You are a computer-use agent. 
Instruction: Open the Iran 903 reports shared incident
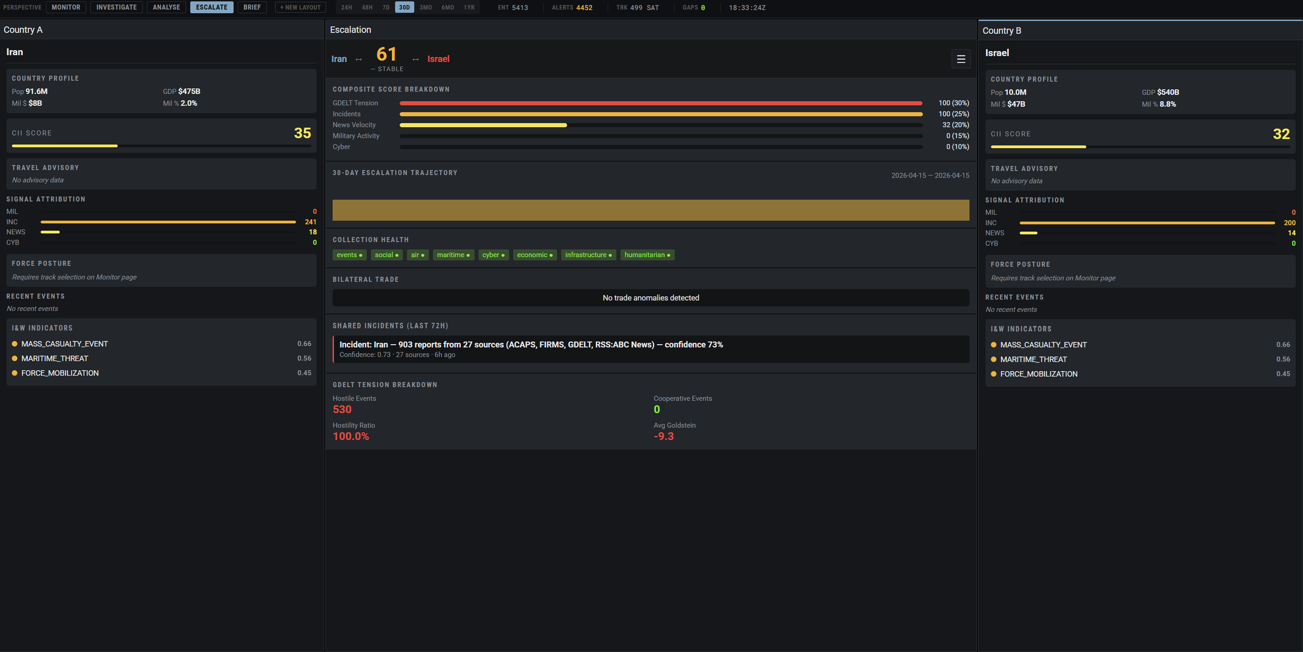(x=651, y=349)
